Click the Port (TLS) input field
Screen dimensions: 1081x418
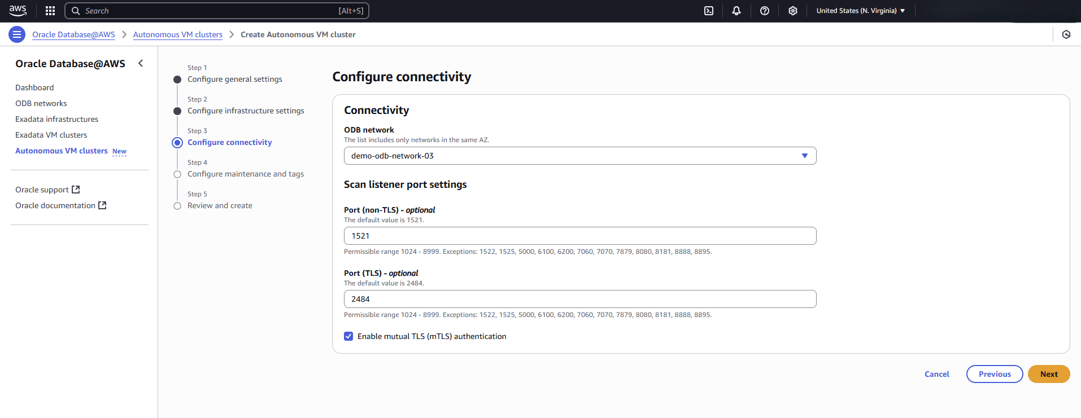579,299
